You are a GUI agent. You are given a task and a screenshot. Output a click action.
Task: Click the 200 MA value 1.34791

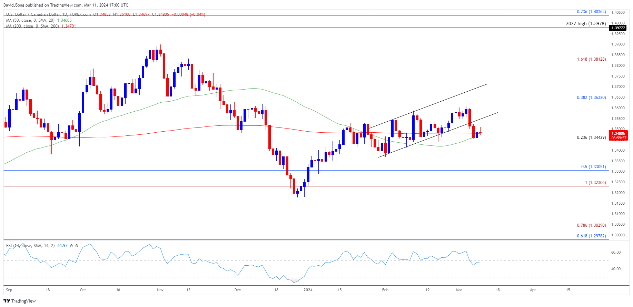pos(69,26)
